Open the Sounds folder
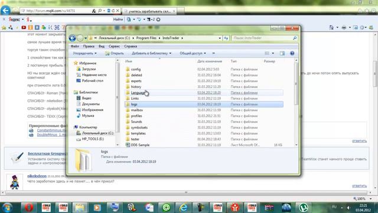Screen dimensions: 378x213 click(136, 122)
